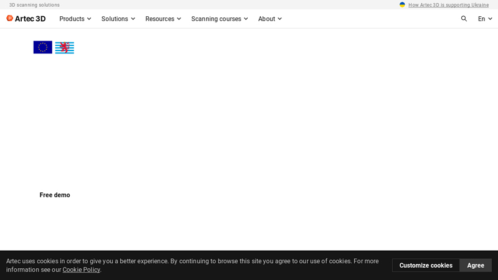Screen dimensions: 498x280
Task: Expand the Scanning courses menu
Action: click(220, 19)
